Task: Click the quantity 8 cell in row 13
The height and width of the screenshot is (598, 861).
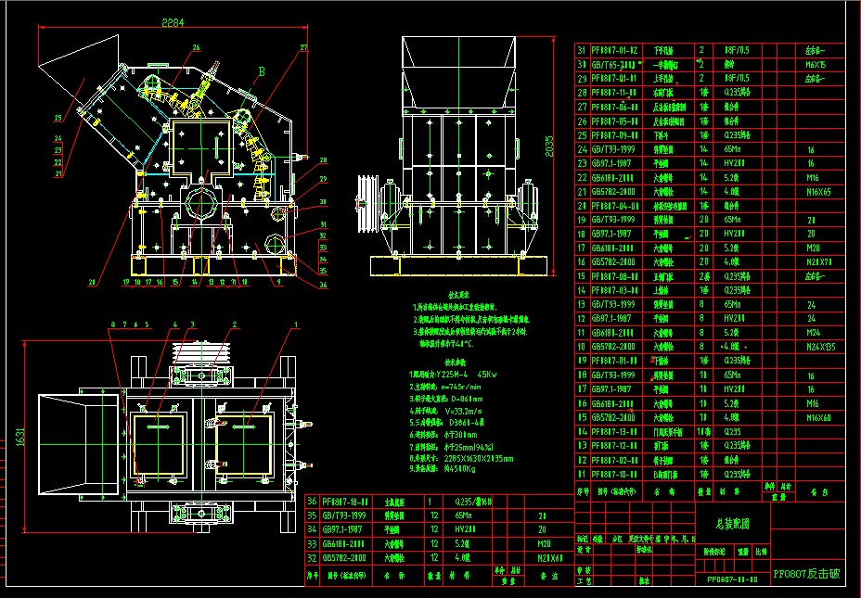Action: pos(701,304)
